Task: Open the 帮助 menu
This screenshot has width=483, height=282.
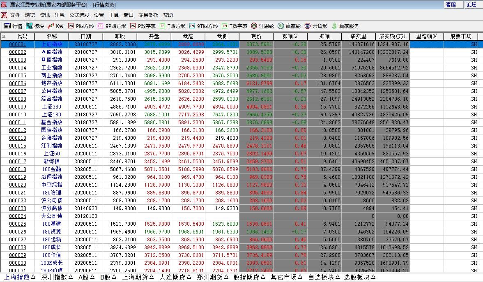Action: pos(168,15)
